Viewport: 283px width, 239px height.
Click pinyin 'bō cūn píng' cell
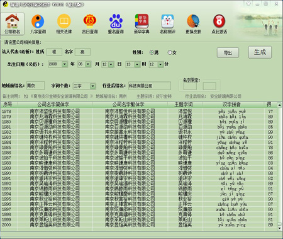pos(232,158)
